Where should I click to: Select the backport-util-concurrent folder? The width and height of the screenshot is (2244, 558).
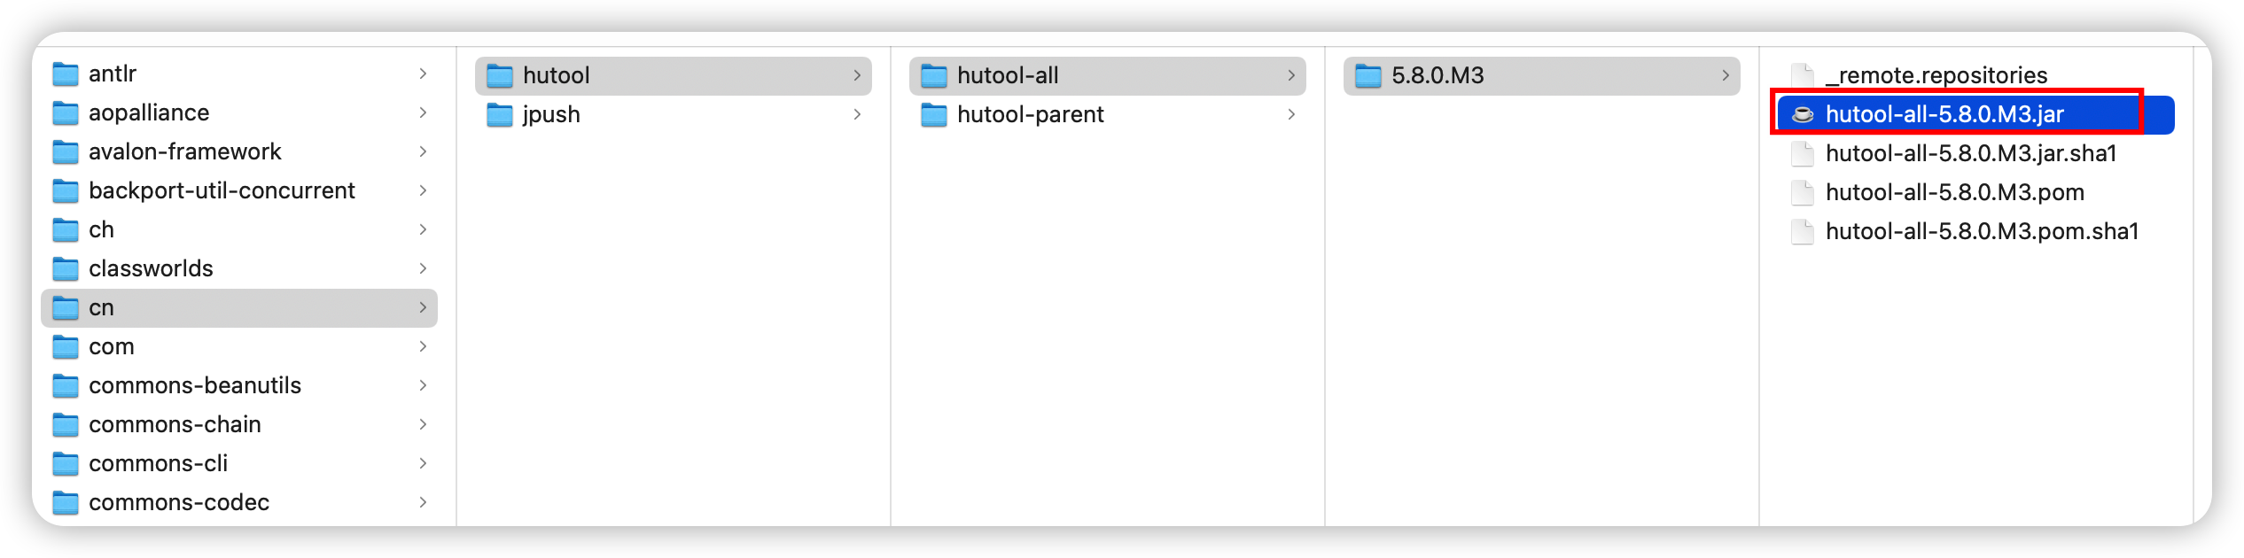pyautogui.click(x=222, y=191)
